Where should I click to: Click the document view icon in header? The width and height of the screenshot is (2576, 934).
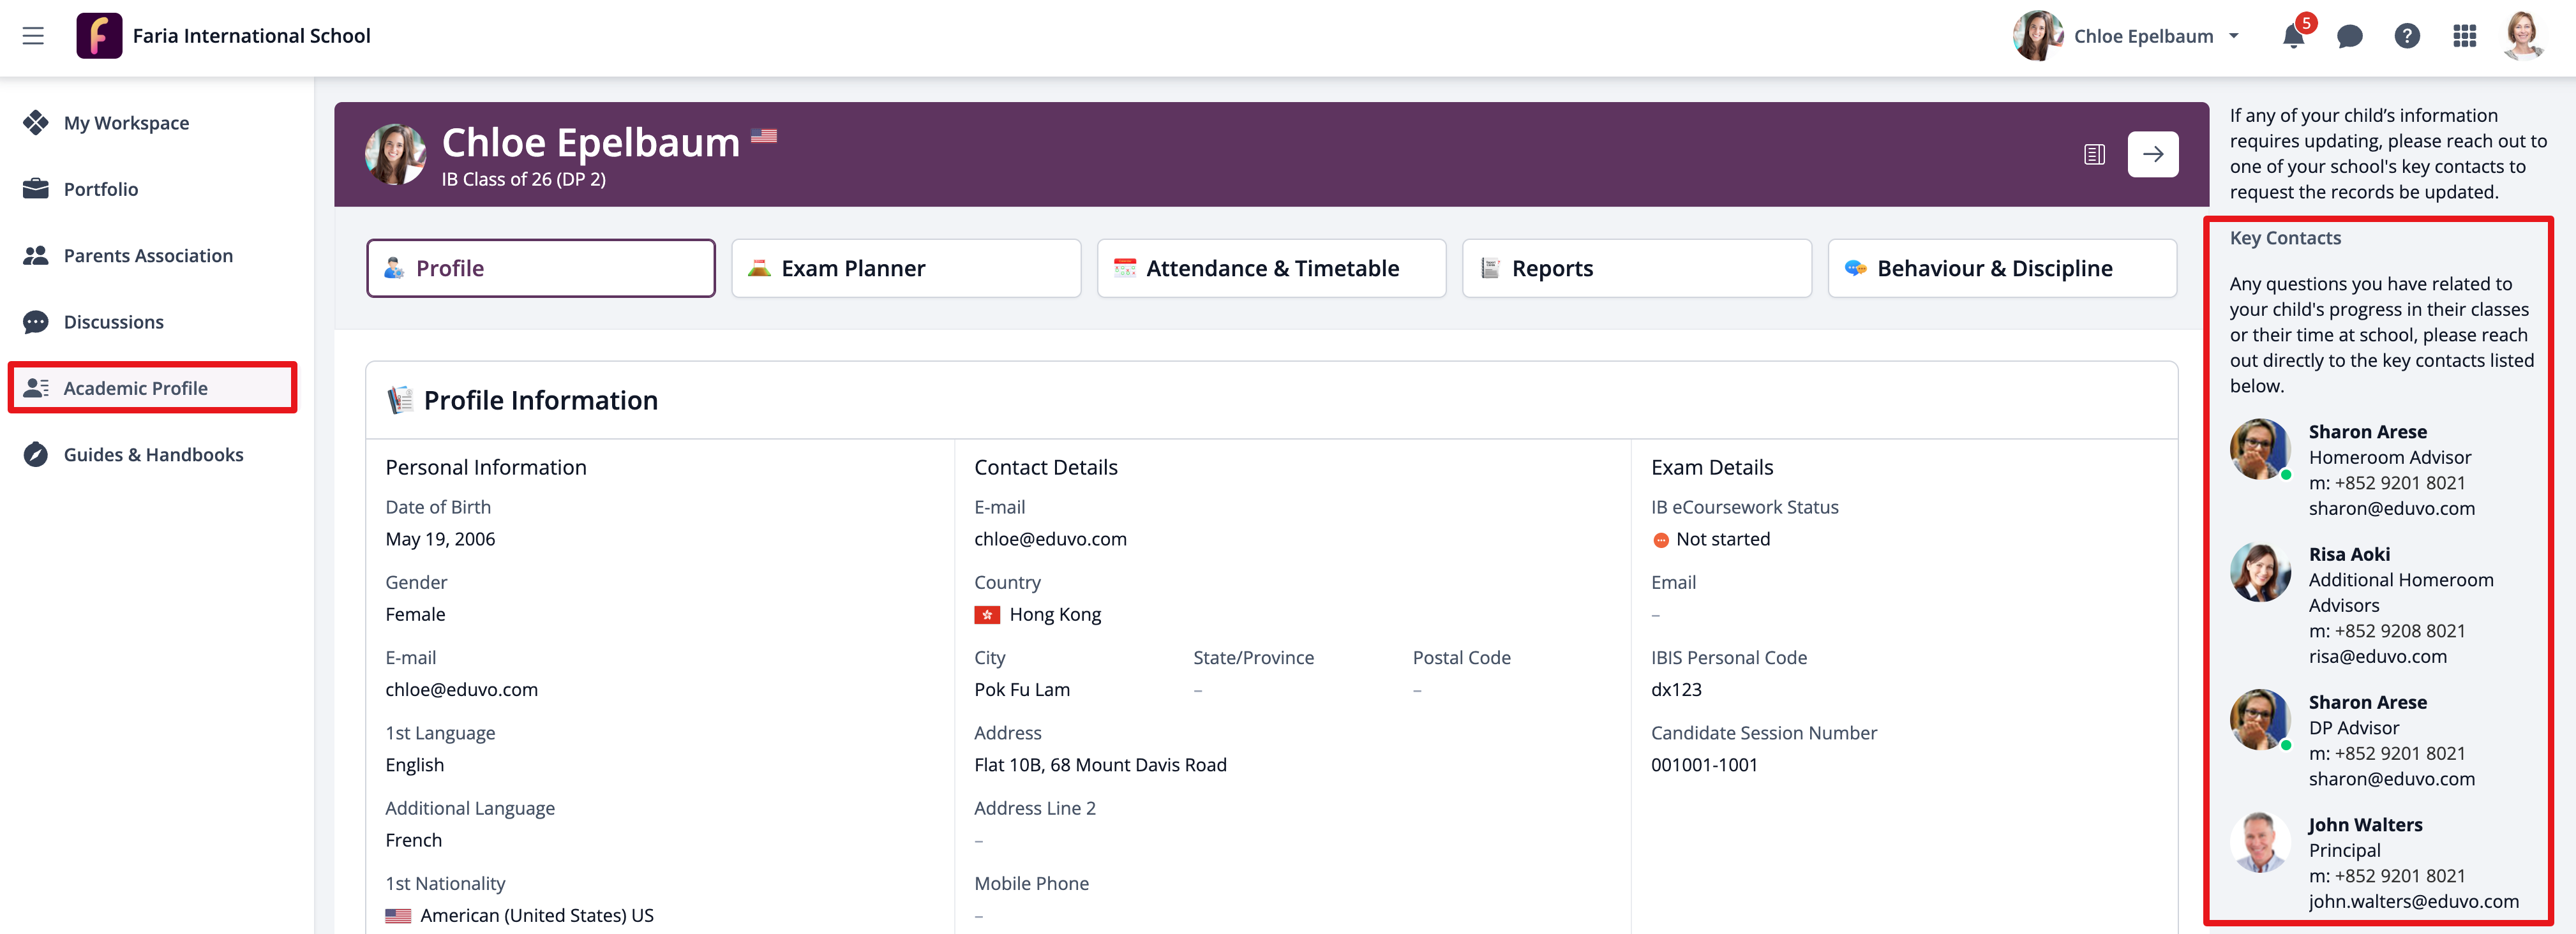pyautogui.click(x=2094, y=154)
